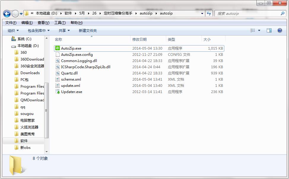Click the change view icon

[253, 30]
